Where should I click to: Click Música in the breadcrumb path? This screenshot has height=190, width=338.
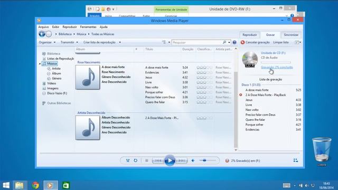pyautogui.click(x=81, y=34)
